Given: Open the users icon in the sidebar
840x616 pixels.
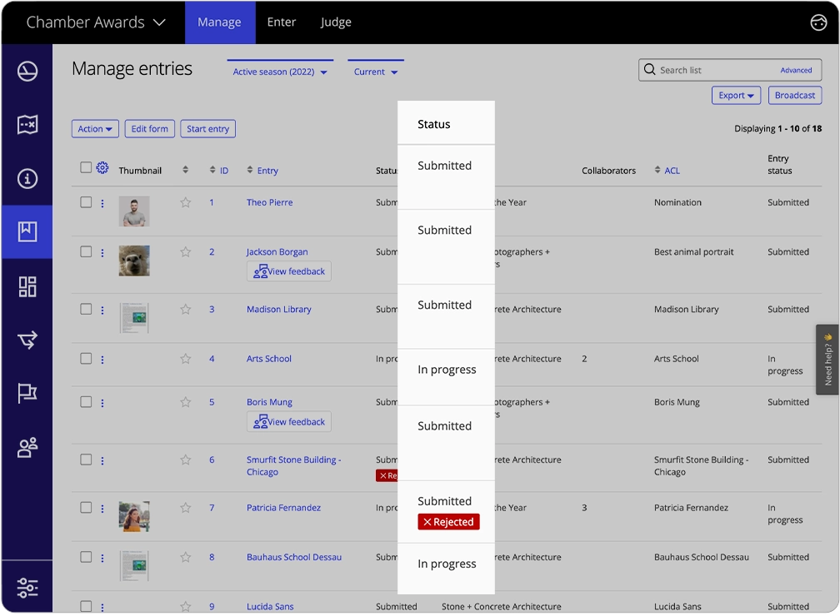Looking at the screenshot, I should click(27, 446).
